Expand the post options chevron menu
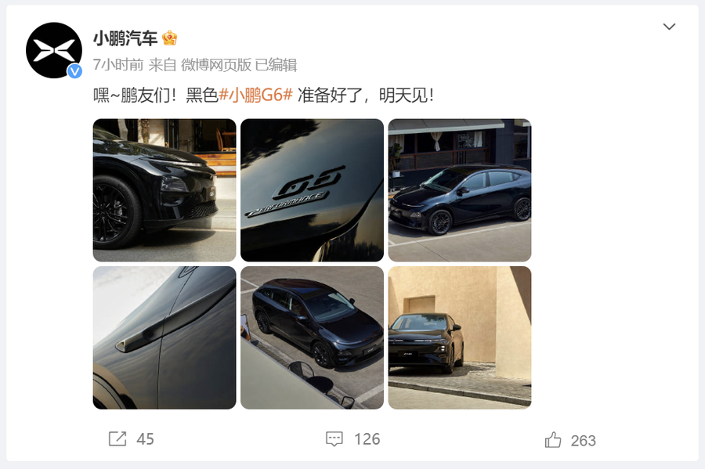This screenshot has height=469, width=705. tap(669, 27)
